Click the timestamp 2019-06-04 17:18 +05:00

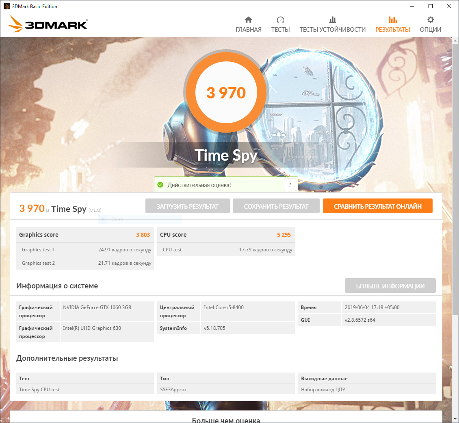pyautogui.click(x=372, y=307)
